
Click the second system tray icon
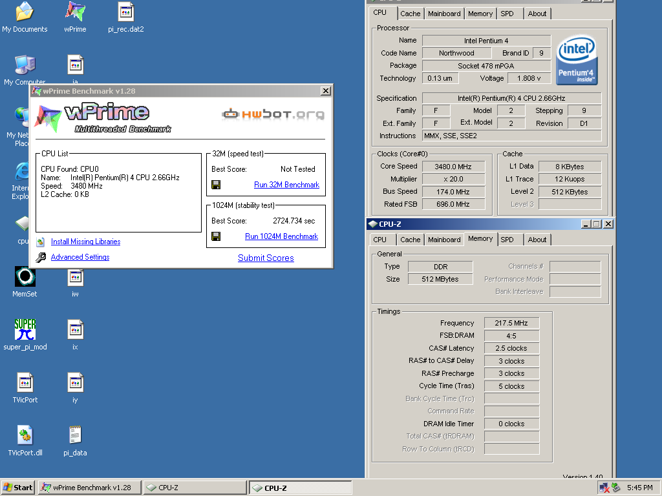[x=616, y=488]
